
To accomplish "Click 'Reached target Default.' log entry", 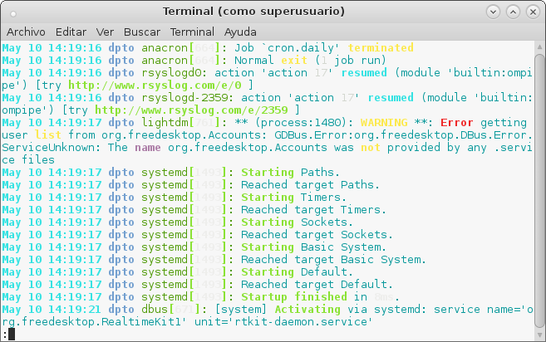I will [317, 285].
